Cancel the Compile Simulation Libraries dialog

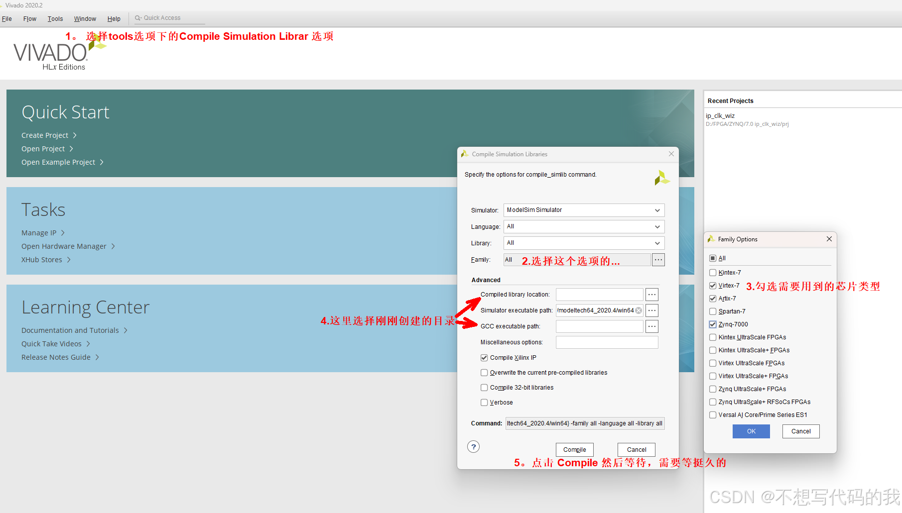(637, 450)
